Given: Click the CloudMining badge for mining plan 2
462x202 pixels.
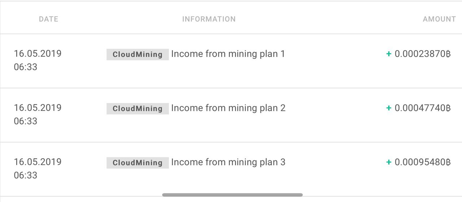Looking at the screenshot, I should [138, 109].
